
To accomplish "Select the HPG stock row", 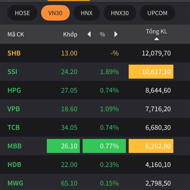I will tap(95, 90).
